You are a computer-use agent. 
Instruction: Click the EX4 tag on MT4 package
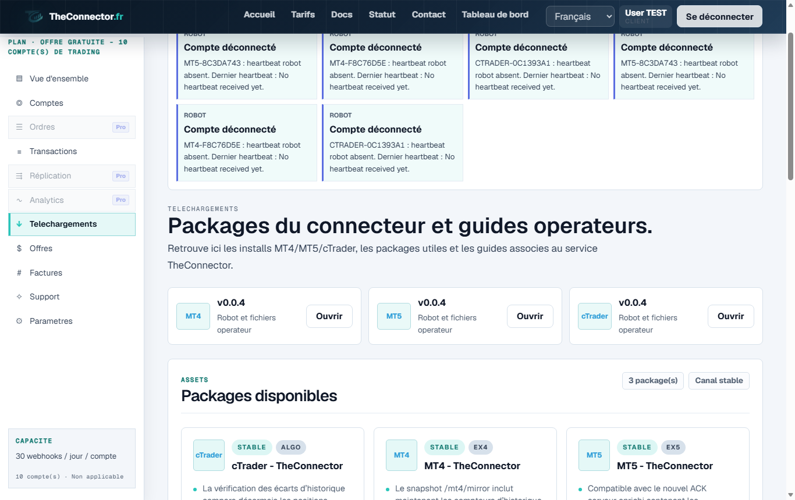481,447
